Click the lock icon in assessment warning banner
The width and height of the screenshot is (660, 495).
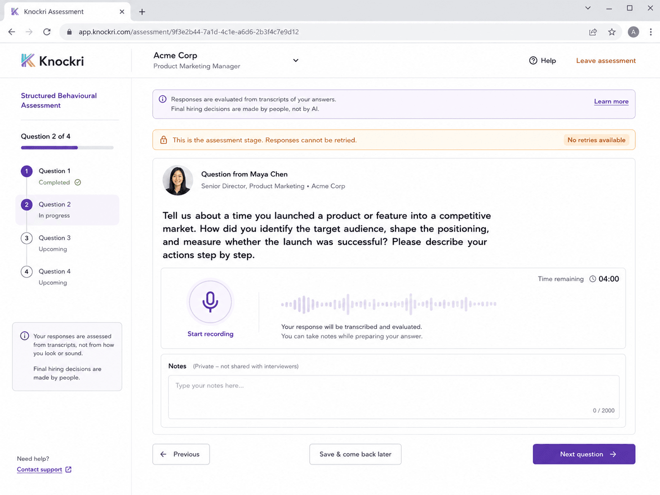pyautogui.click(x=164, y=140)
